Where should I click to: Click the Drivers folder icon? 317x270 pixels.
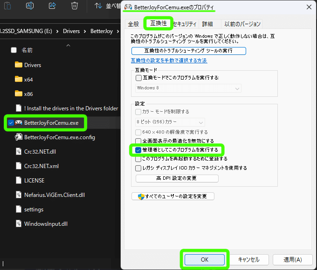(x=19, y=65)
